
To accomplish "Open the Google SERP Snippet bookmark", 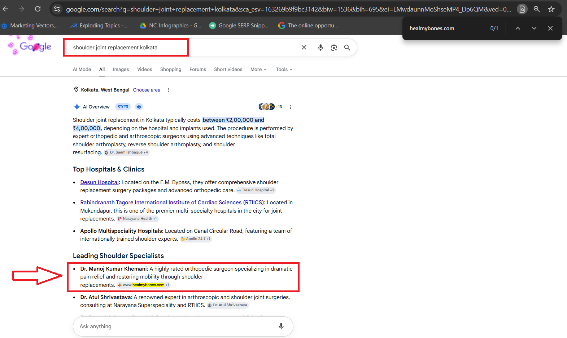I will [239, 26].
